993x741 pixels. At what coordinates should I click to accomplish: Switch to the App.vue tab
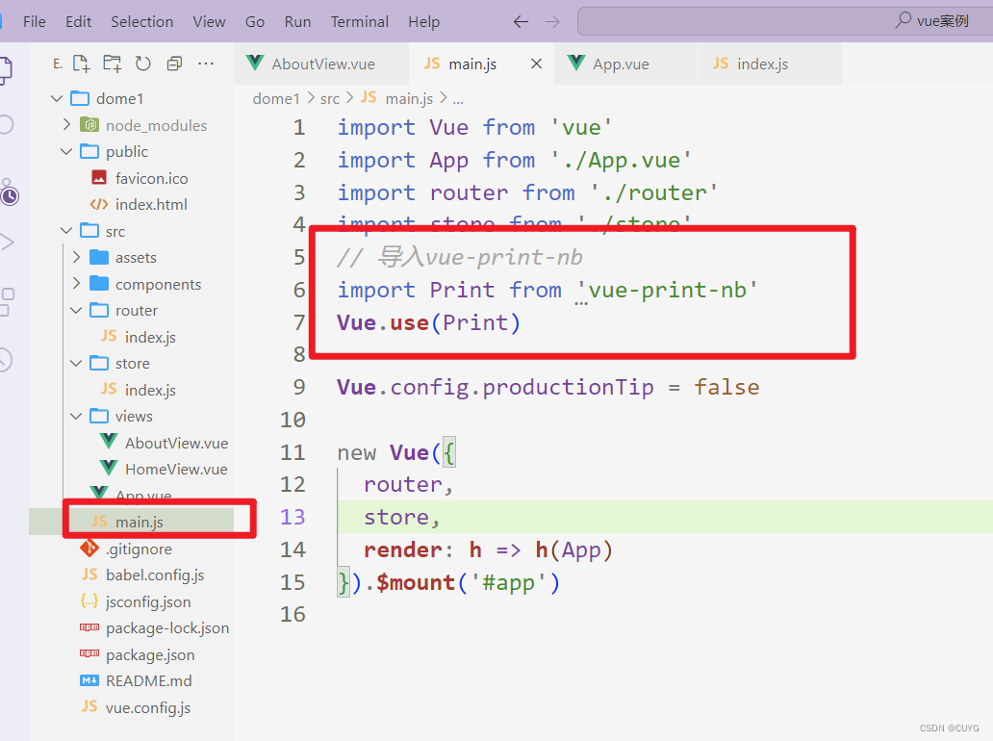[626, 64]
